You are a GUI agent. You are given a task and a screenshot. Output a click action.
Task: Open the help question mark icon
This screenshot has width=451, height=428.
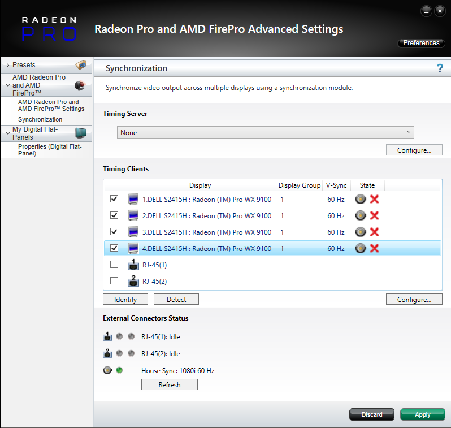coord(440,68)
